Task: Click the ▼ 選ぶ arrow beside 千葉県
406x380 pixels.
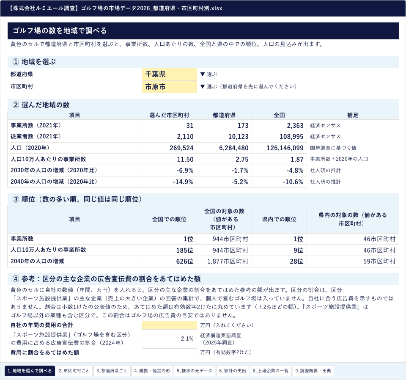Action: pos(208,74)
